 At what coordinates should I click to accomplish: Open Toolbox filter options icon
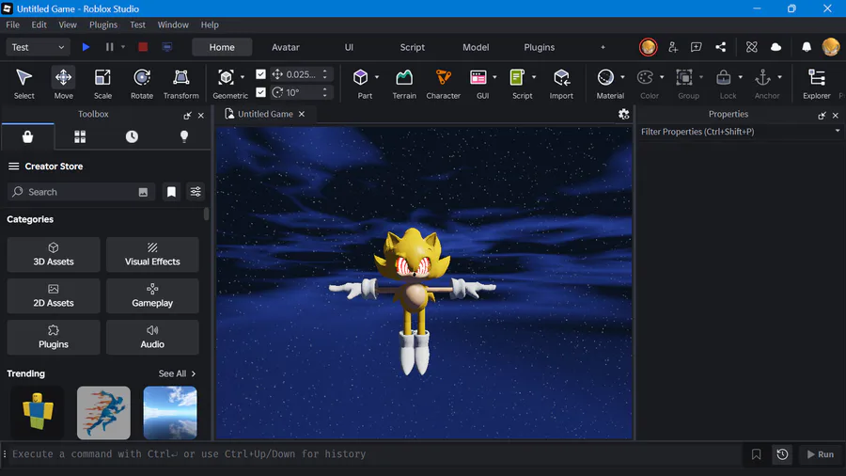pos(196,192)
